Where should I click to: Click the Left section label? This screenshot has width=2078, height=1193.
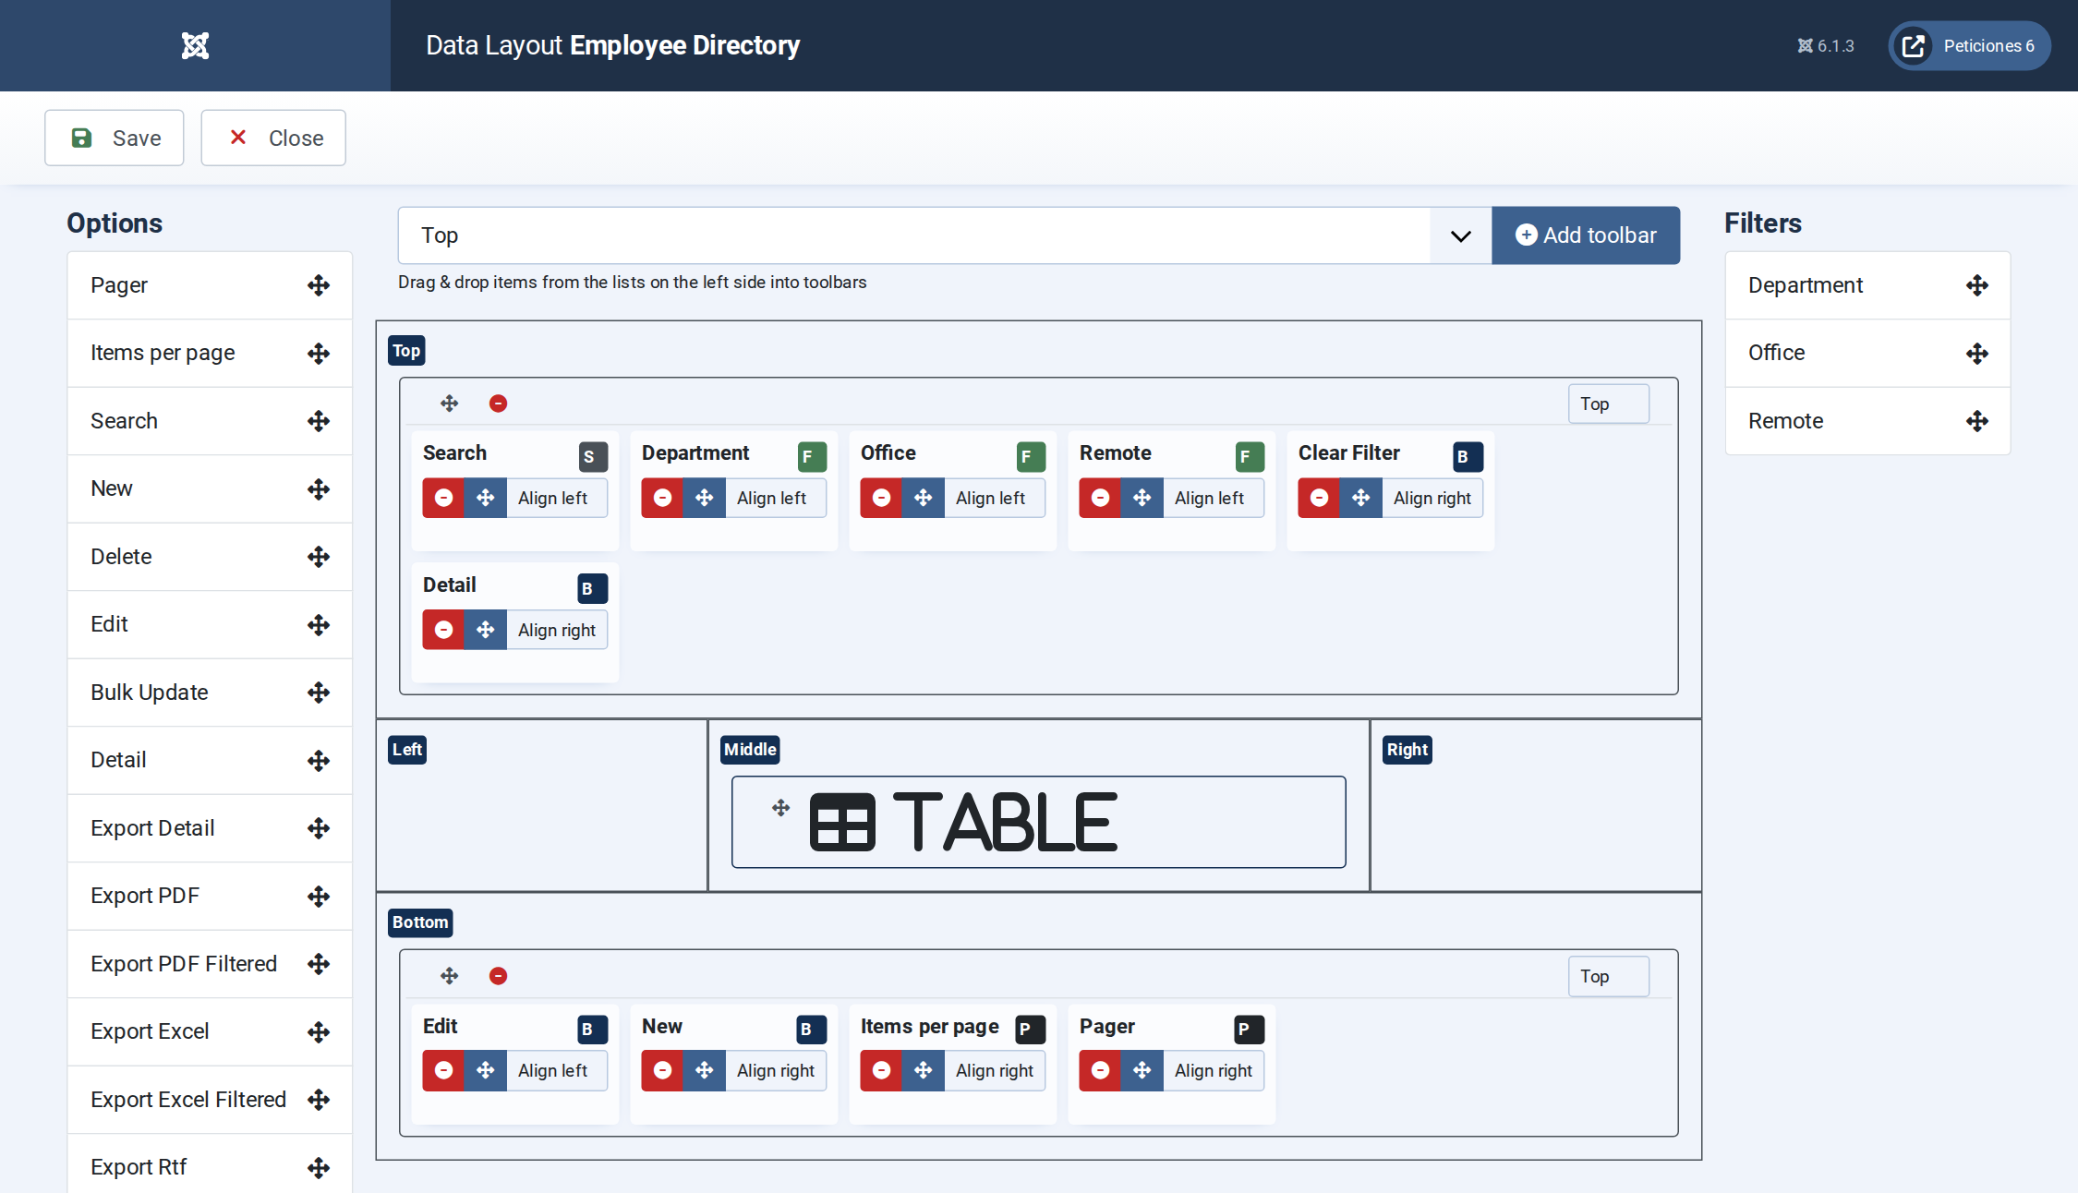coord(406,750)
